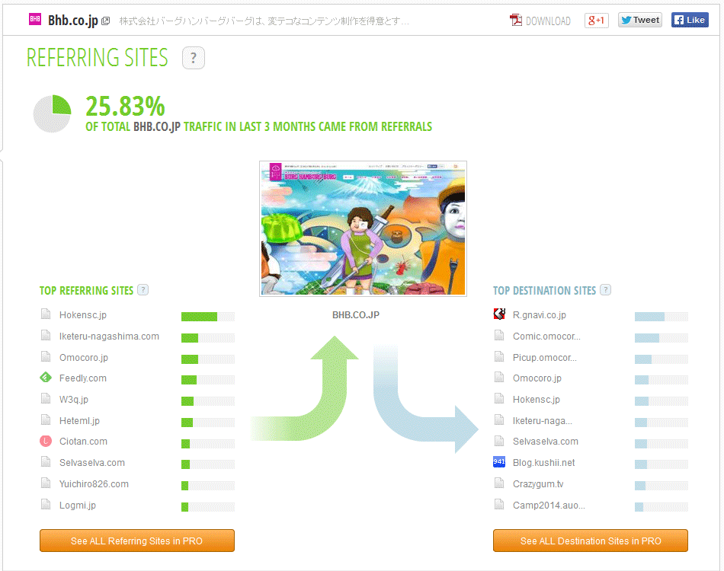Viewport: 724px width, 571px height.
Task: Open the Picup.omocor... destination site
Action: point(544,358)
